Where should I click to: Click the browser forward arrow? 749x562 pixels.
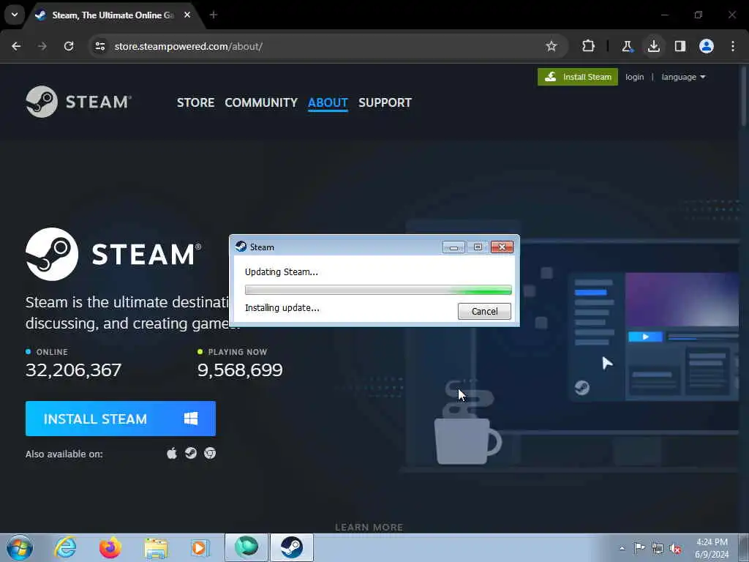point(42,46)
